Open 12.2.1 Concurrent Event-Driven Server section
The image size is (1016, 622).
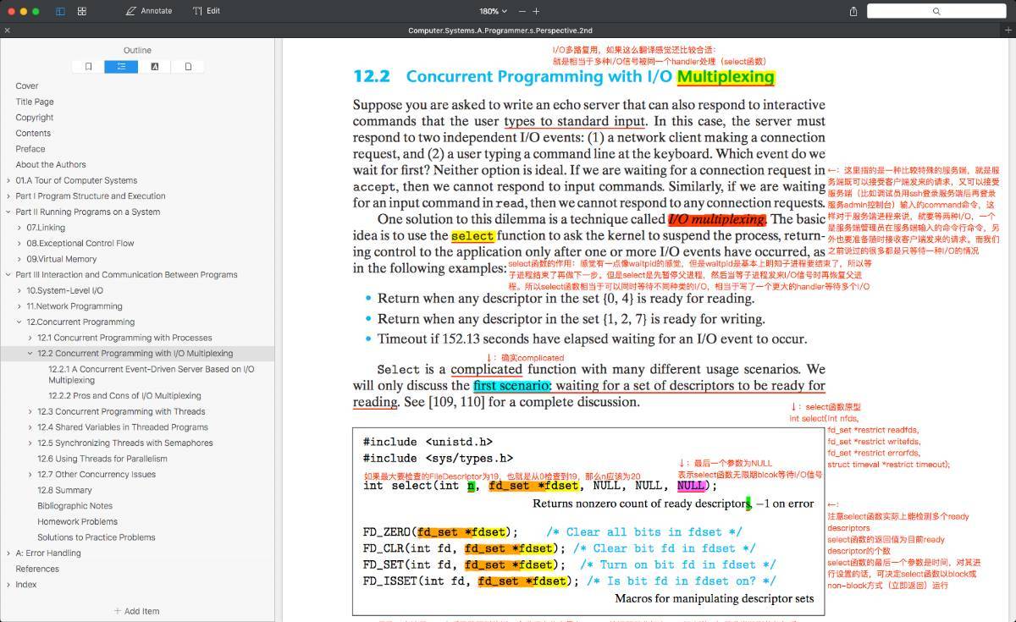click(x=151, y=375)
